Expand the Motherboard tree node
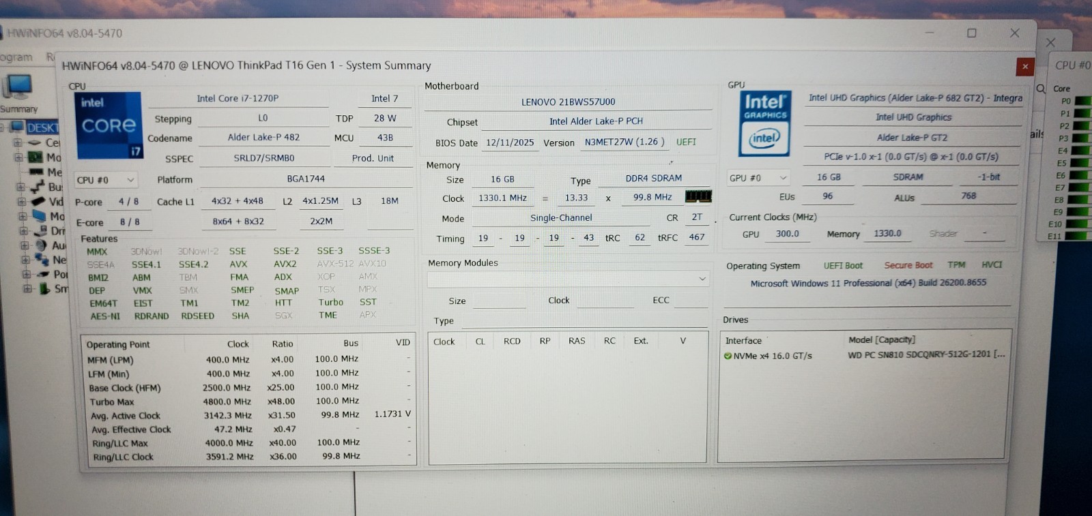1092x516 pixels. tap(19, 157)
